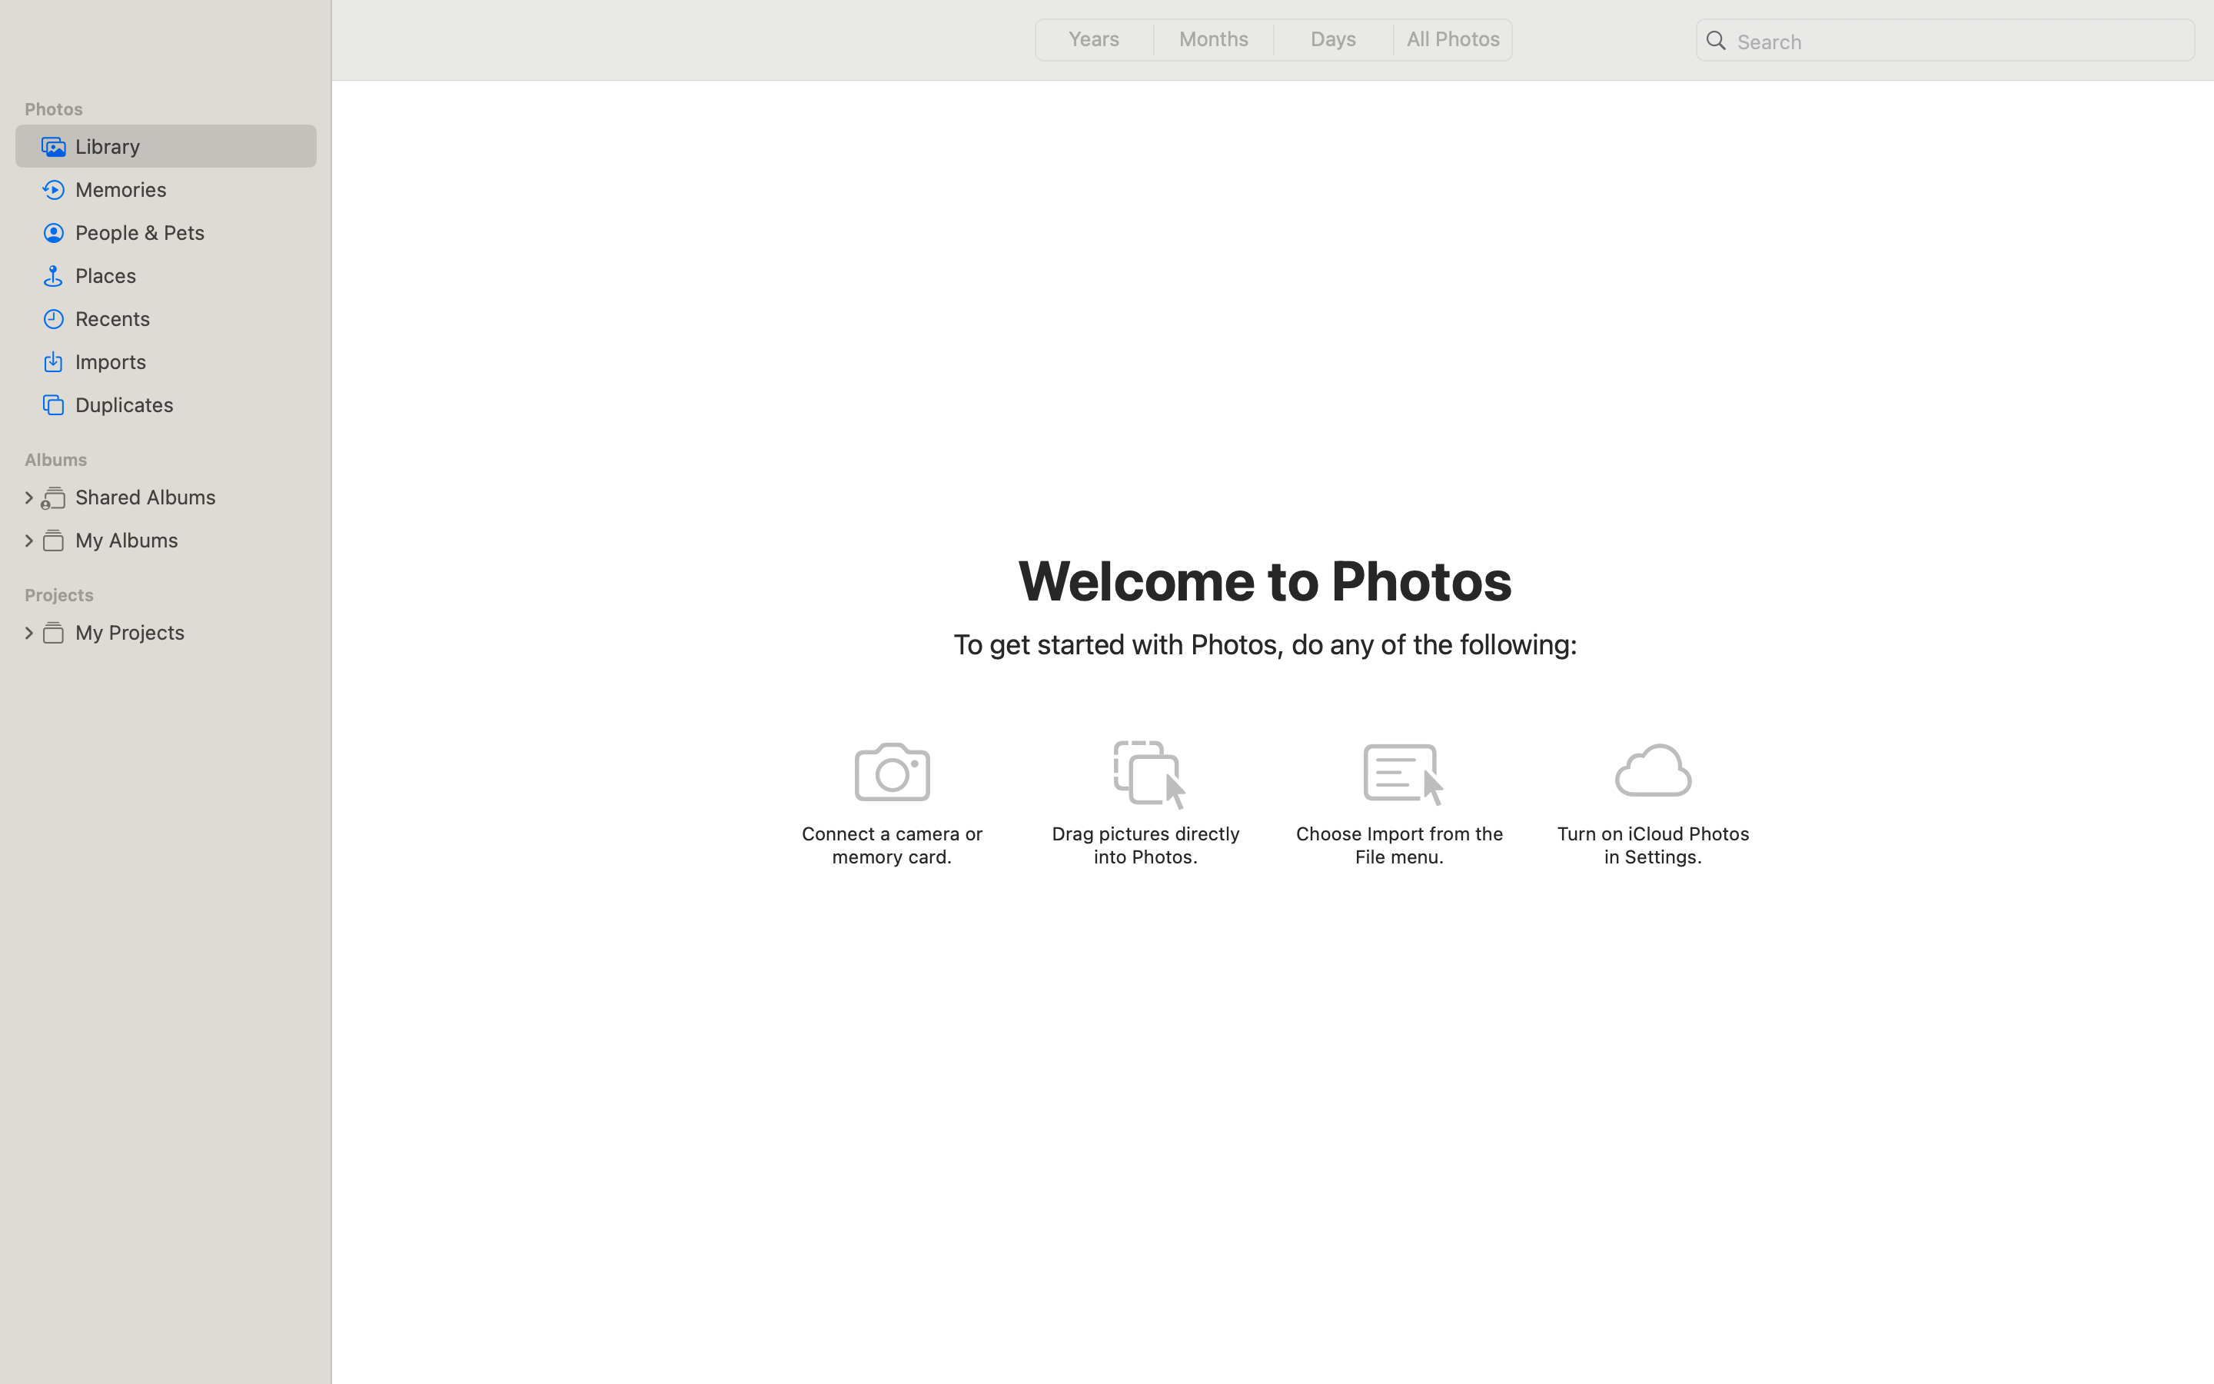Select the All Photos tab
The width and height of the screenshot is (2214, 1384).
[1453, 39]
